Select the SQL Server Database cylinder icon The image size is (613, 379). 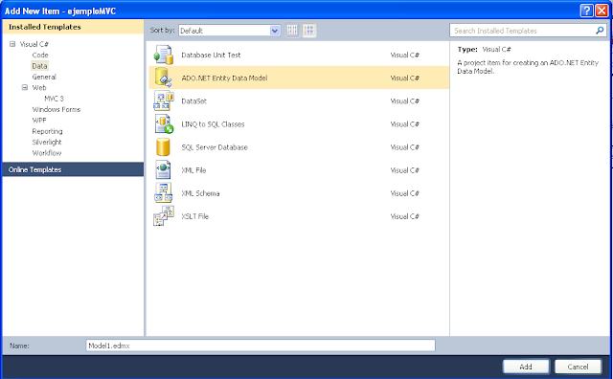click(x=163, y=147)
